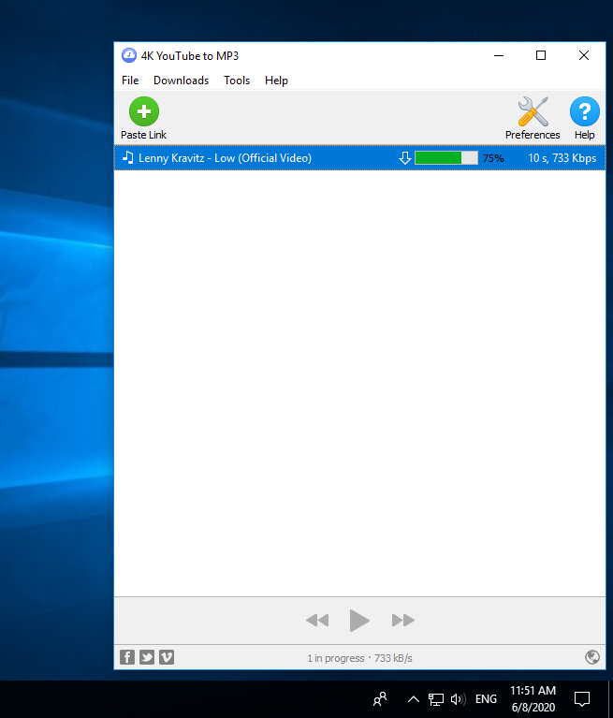613x718 pixels.
Task: Select the Lenny Kravitz - Low (Official Video) title
Action: [225, 158]
